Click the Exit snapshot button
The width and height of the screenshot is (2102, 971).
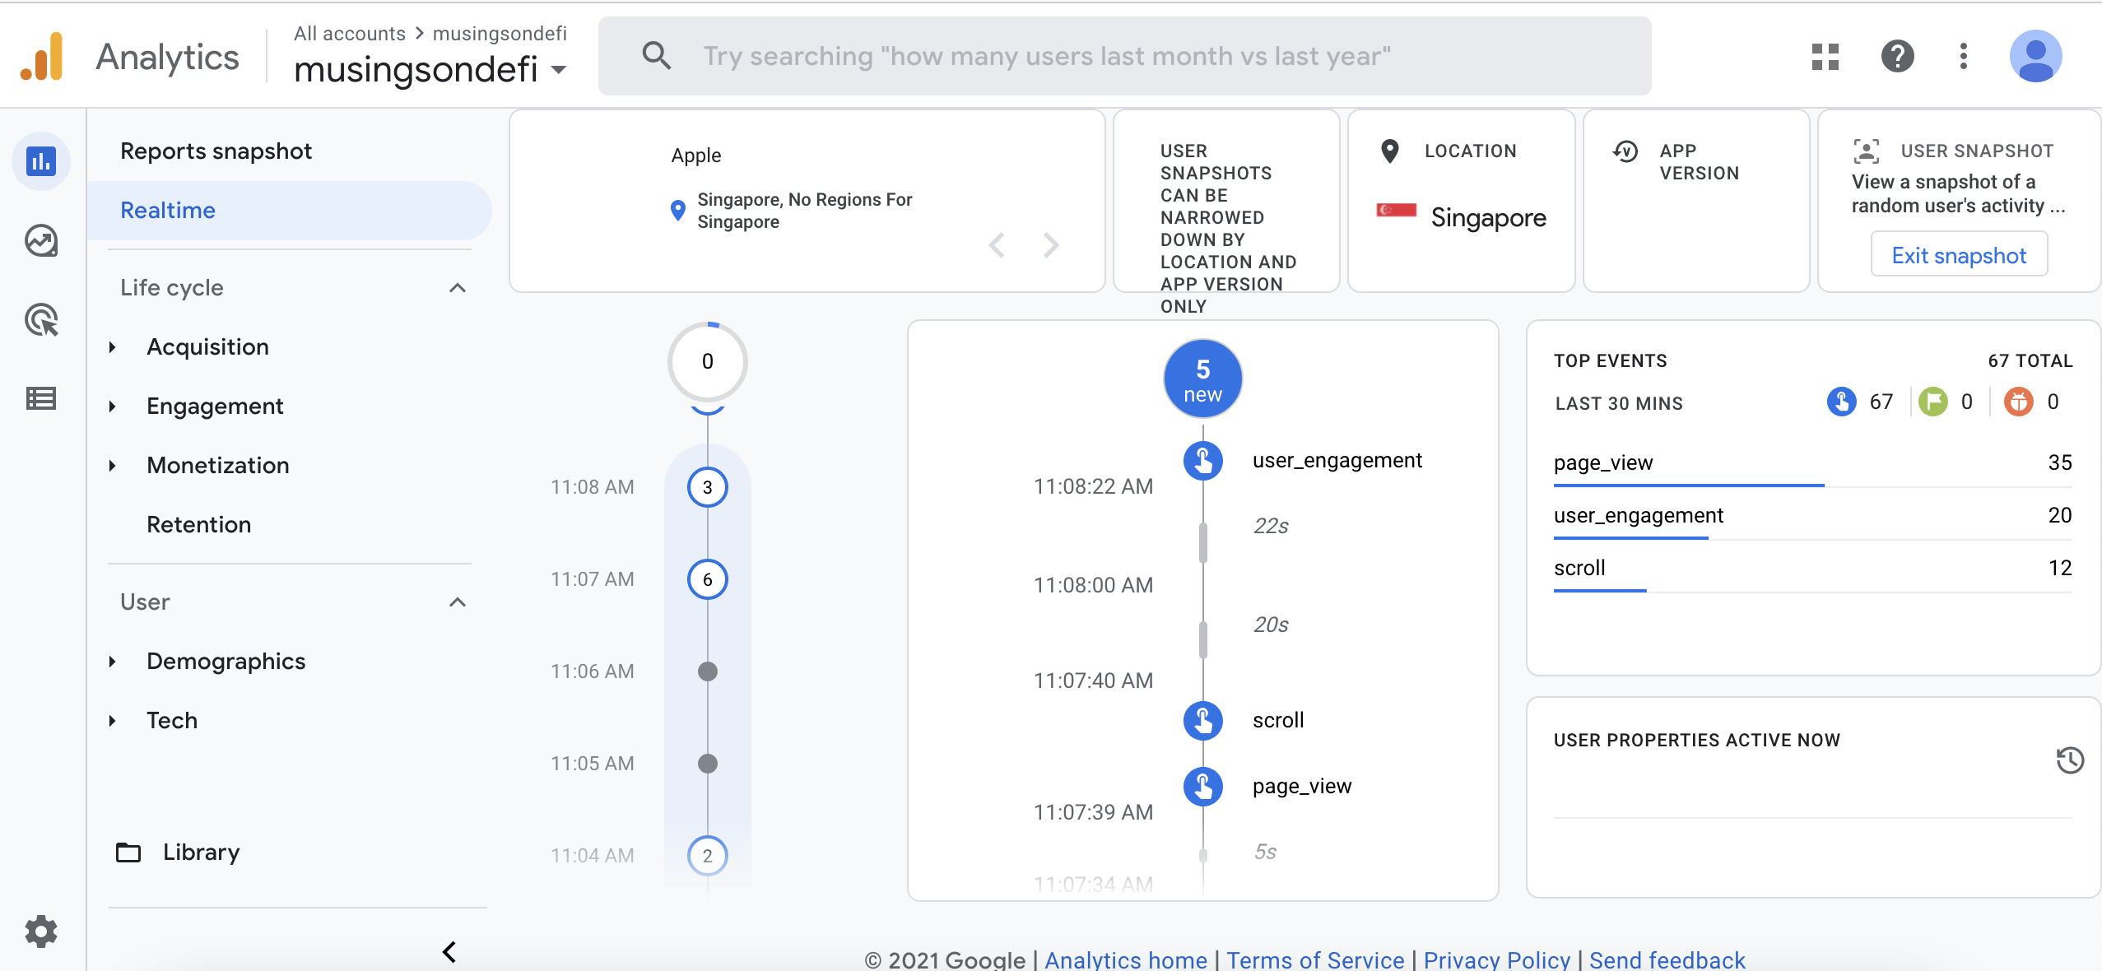click(x=1958, y=255)
